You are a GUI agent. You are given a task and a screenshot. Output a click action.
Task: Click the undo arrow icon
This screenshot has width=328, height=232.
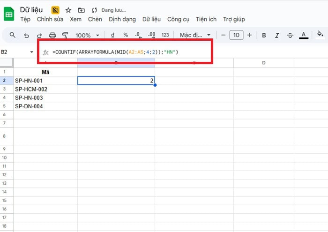[26, 35]
